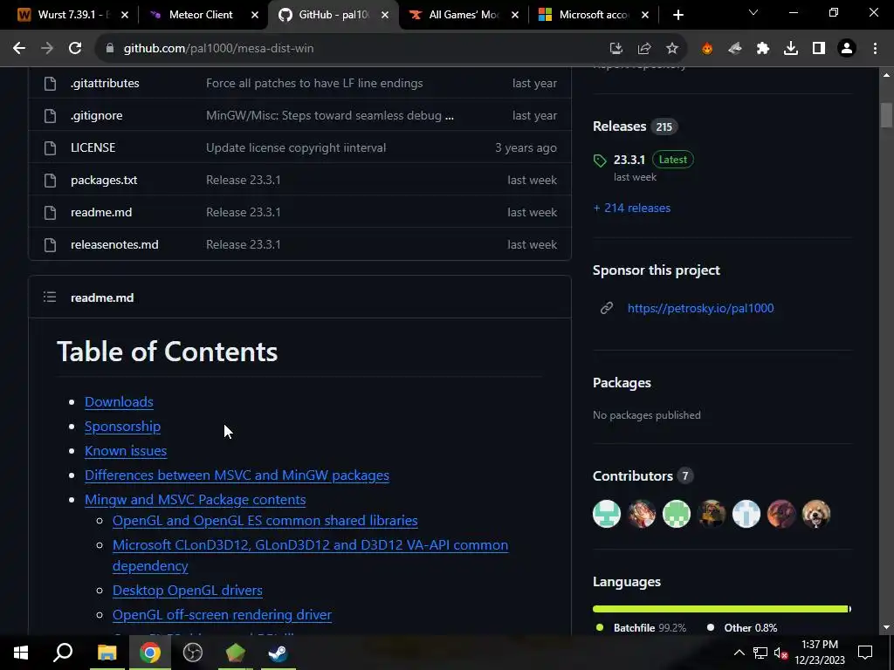This screenshot has width=894, height=670.
Task: Click the file icon beside LICENSE
Action: point(50,148)
